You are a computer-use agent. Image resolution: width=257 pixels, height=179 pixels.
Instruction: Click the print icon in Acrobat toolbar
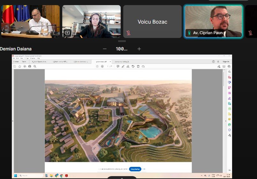[30, 66]
